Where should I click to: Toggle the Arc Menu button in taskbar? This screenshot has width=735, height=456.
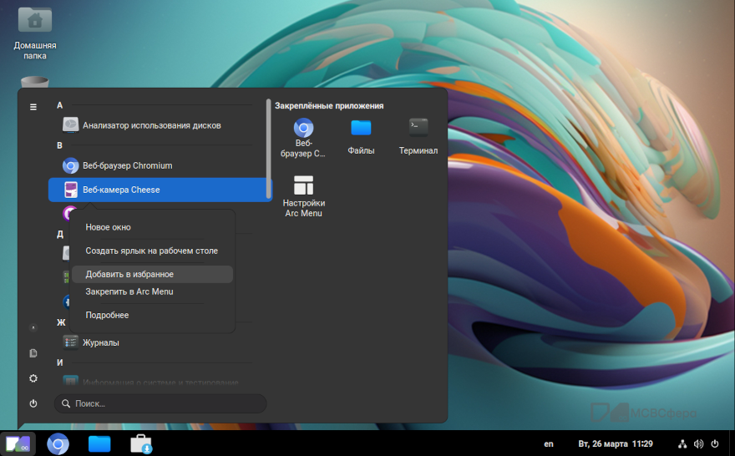point(18,444)
